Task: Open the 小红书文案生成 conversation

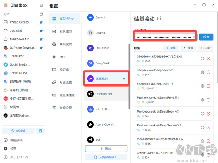Action: click(x=22, y=99)
